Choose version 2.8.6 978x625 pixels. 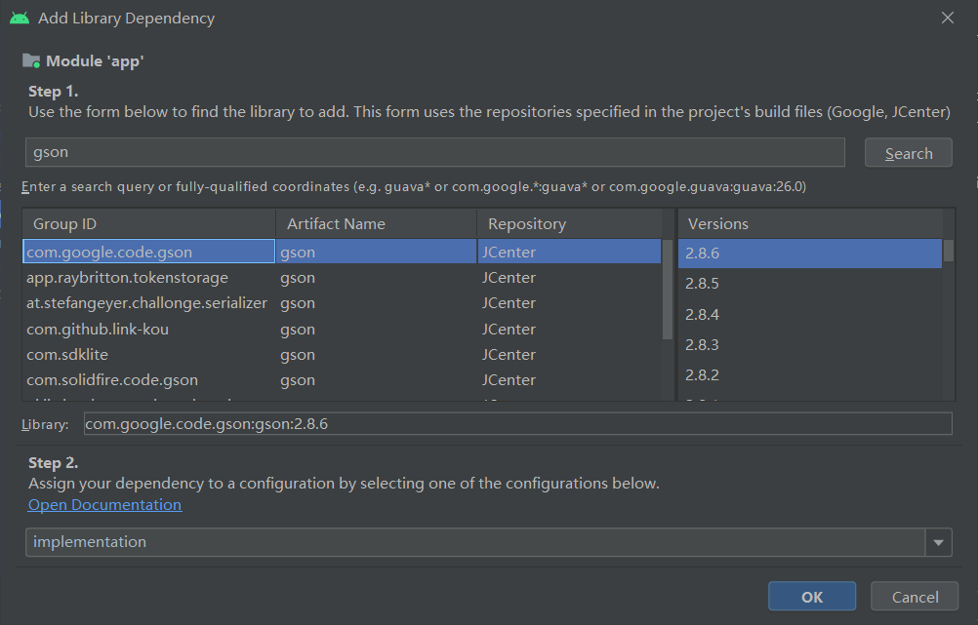(x=809, y=253)
